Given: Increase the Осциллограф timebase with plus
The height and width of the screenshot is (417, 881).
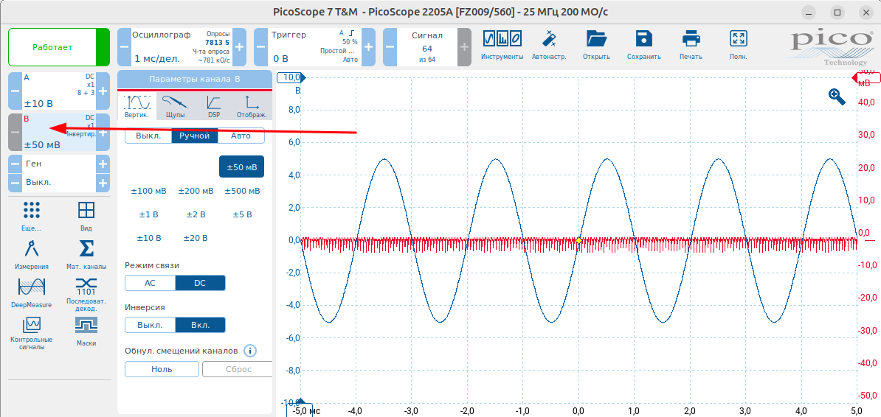Looking at the screenshot, I should [239, 46].
